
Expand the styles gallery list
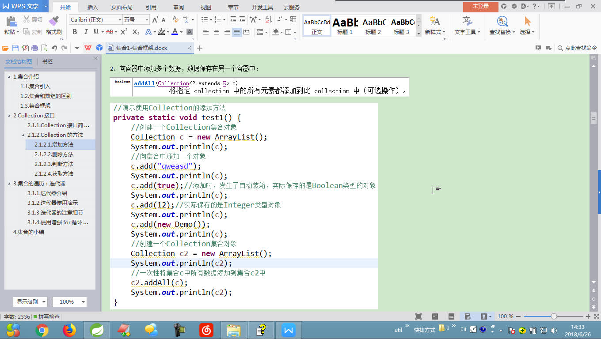(x=418, y=33)
